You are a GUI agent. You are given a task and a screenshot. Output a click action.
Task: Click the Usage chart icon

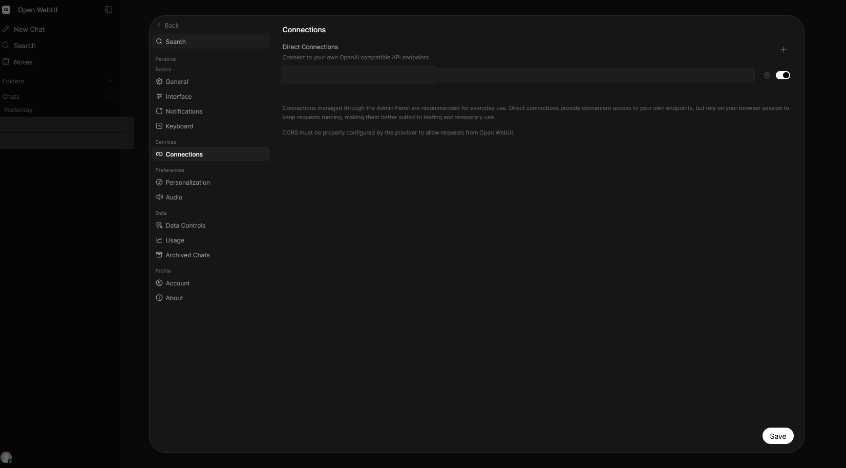pos(159,240)
